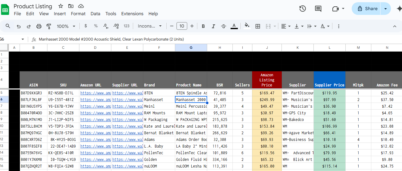Undo the last action
Viewport: 402px width, 171px height.
coord(19,26)
